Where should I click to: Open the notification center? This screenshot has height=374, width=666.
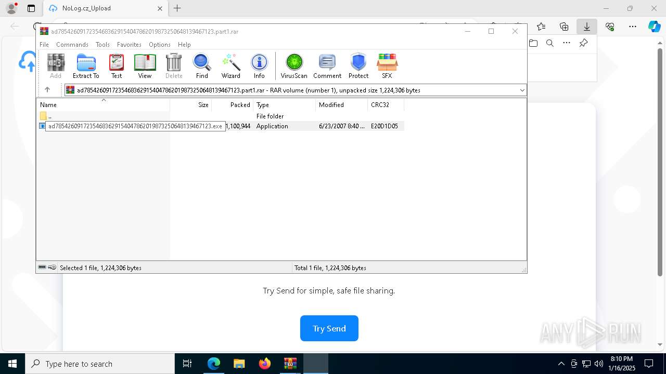pyautogui.click(x=649, y=364)
